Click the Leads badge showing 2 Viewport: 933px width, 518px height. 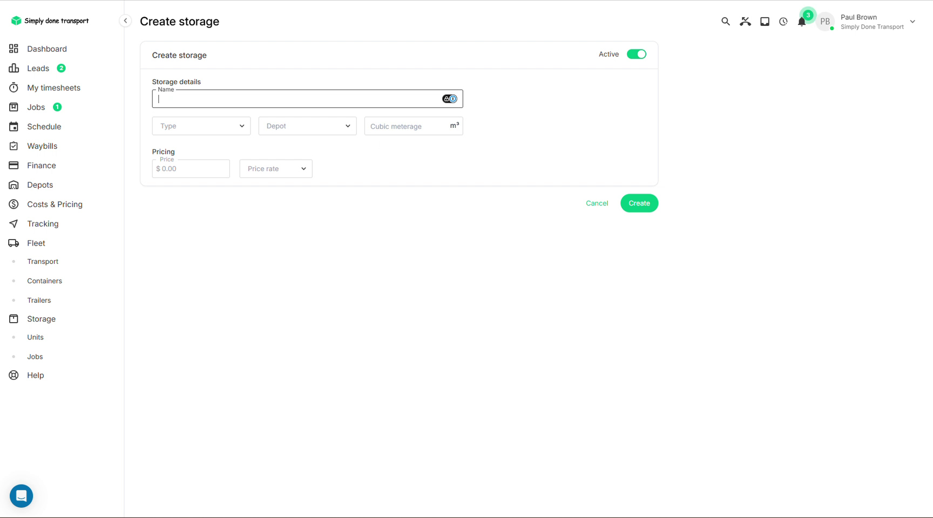point(61,68)
